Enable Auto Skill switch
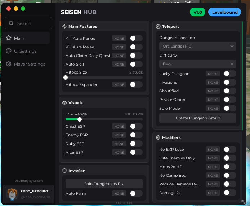250x206 pixels. tap(136, 64)
